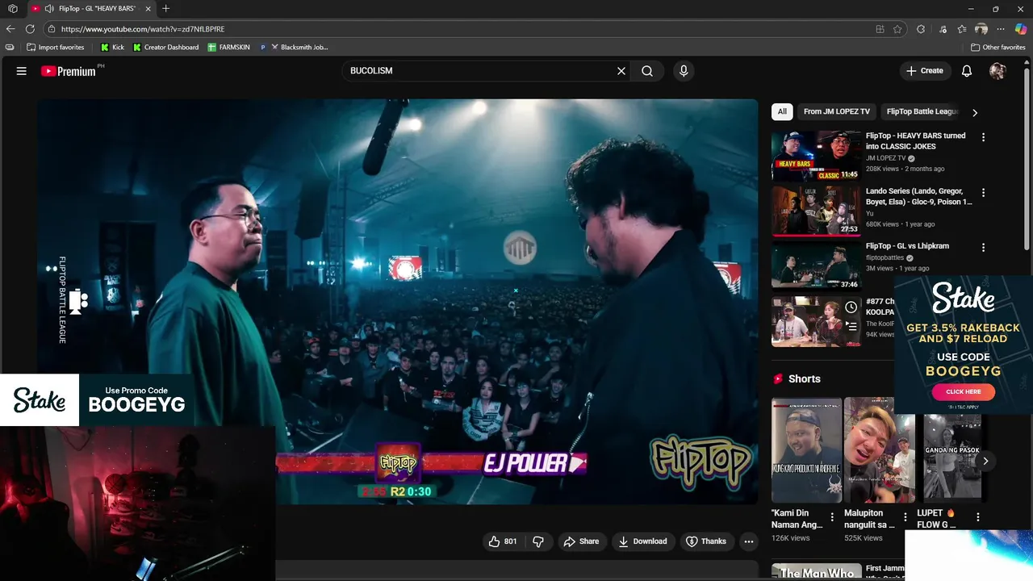Viewport: 1033px width, 581px height.
Task: Open the Create menu
Action: [925, 71]
